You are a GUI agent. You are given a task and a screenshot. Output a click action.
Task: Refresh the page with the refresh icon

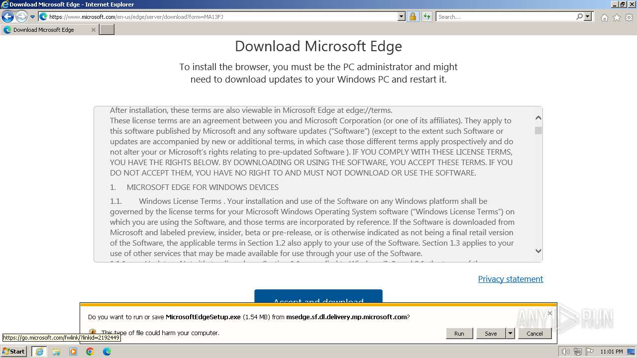click(426, 17)
